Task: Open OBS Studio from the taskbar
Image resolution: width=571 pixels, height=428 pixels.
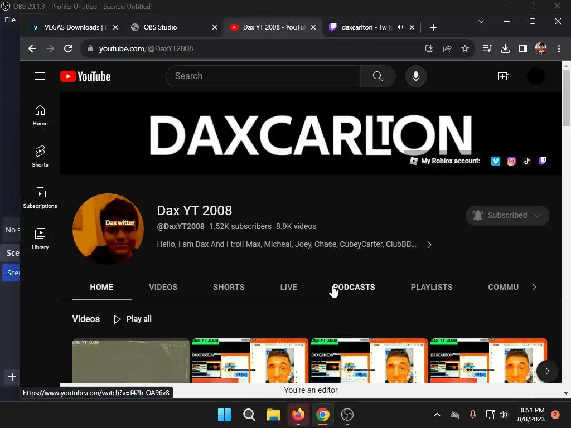Action: (347, 415)
